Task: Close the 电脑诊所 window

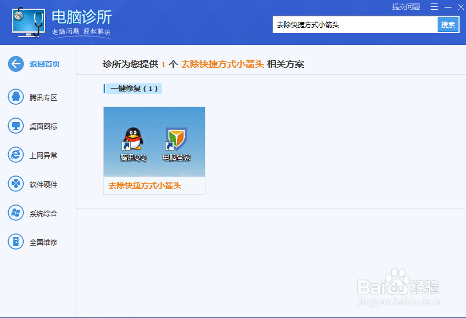Action: (461, 7)
